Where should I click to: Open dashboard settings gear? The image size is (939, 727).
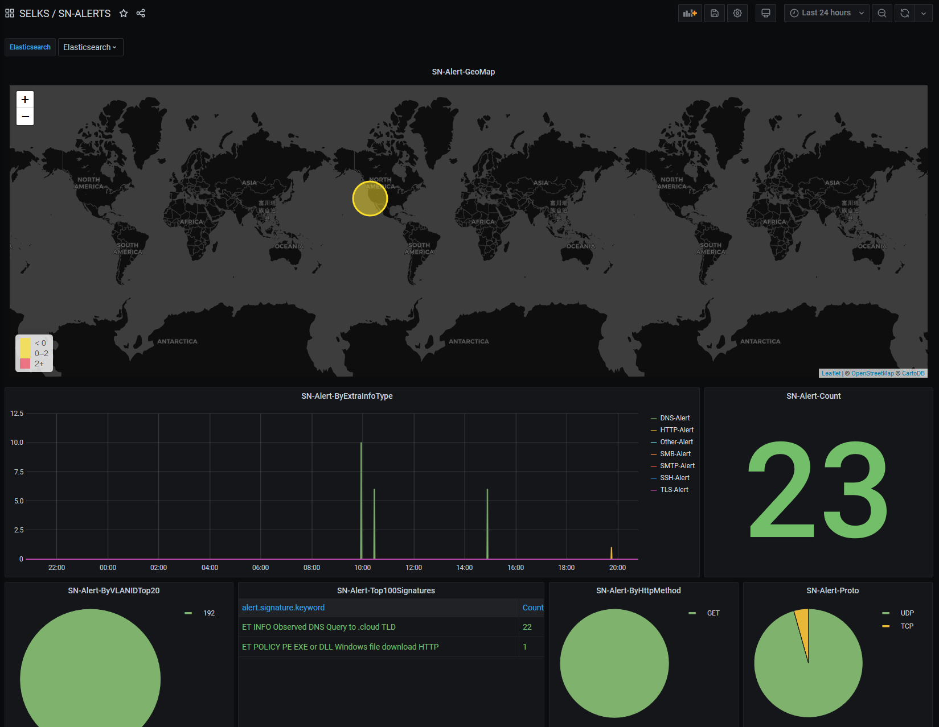737,13
